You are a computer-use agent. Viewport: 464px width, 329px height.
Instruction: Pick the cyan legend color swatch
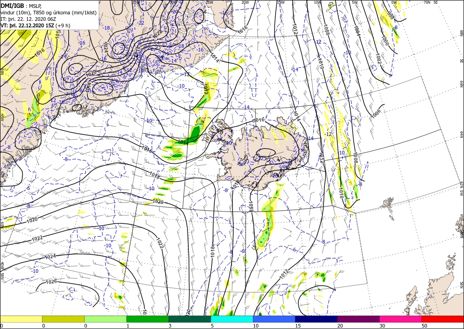[x=232, y=319]
